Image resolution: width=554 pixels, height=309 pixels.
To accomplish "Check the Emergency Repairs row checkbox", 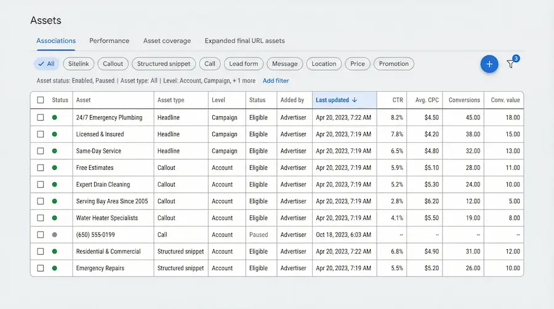I will (41, 268).
